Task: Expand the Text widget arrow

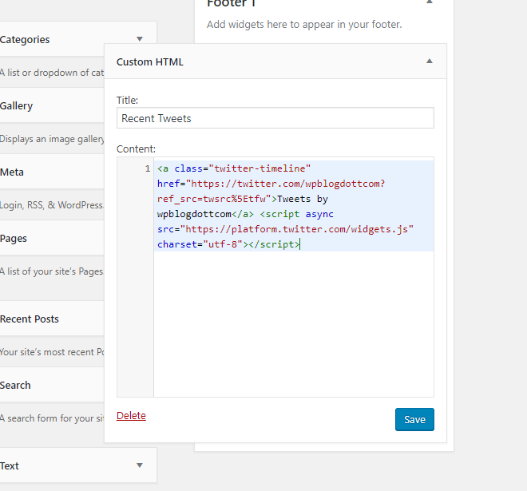Action: (x=140, y=465)
